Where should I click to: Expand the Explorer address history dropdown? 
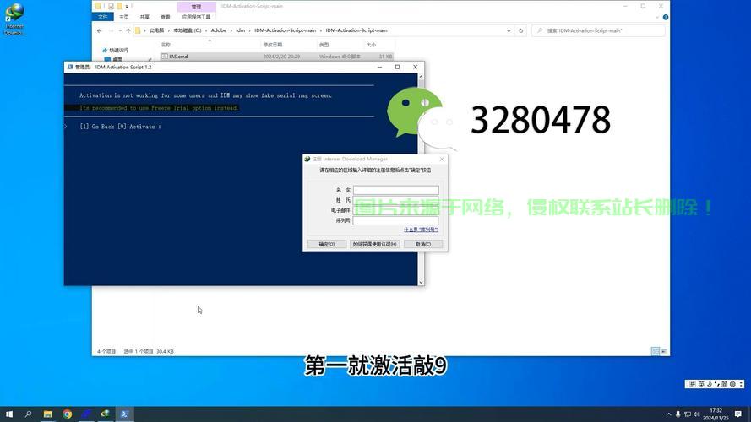click(509, 30)
